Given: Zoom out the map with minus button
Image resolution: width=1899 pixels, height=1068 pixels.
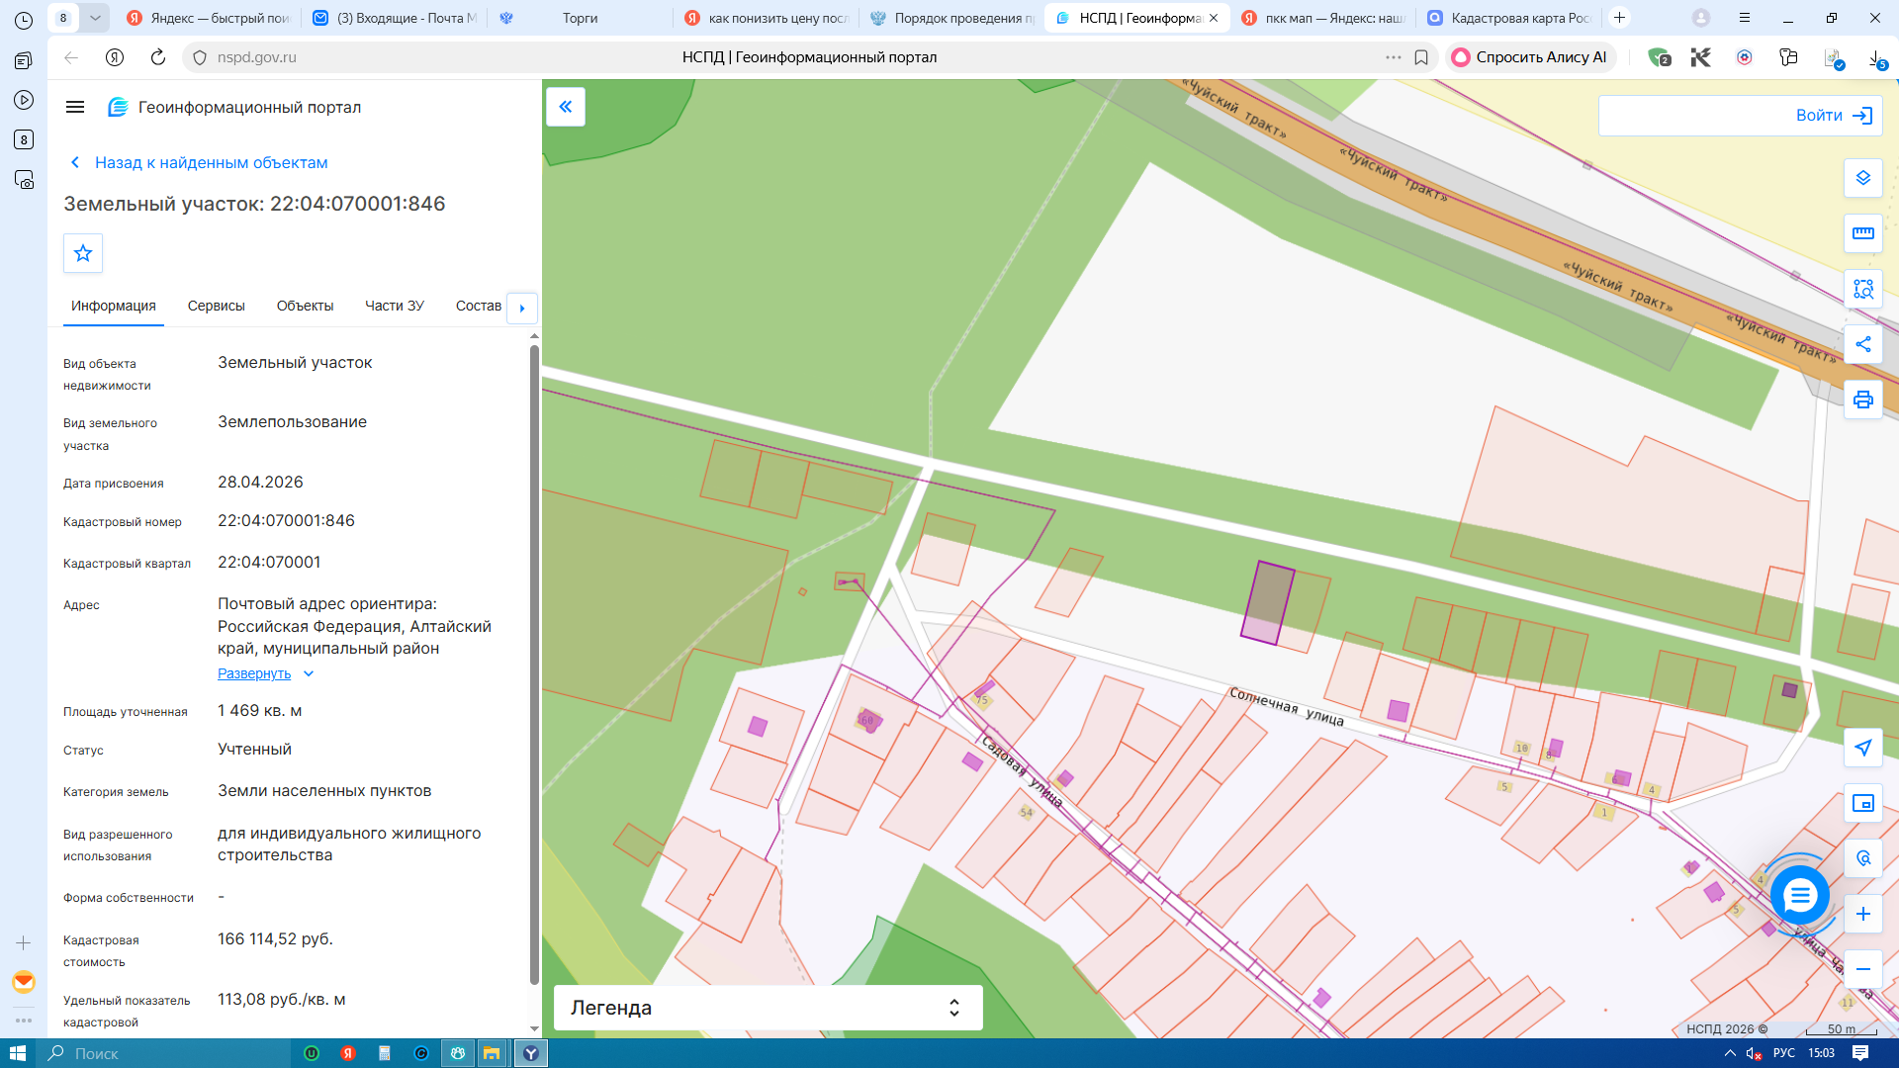Looking at the screenshot, I should (1863, 969).
